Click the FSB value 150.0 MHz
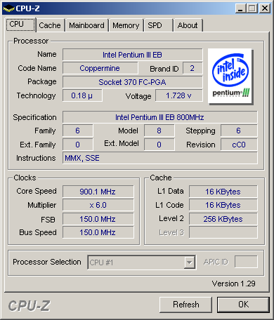This screenshot has width=274, height=320. point(98,219)
